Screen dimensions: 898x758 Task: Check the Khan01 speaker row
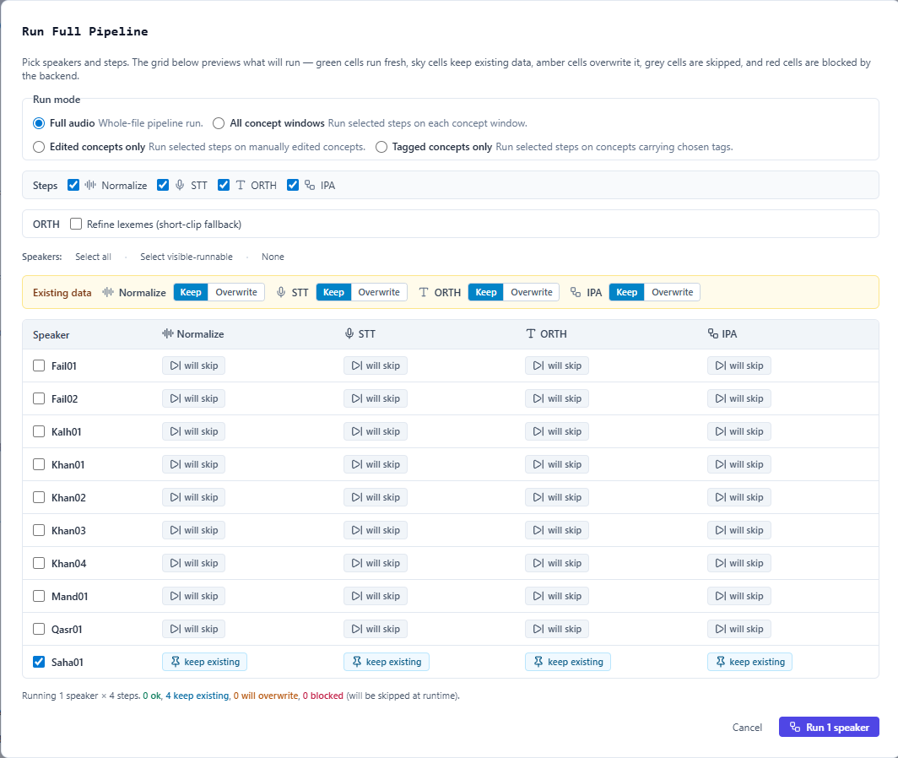39,464
